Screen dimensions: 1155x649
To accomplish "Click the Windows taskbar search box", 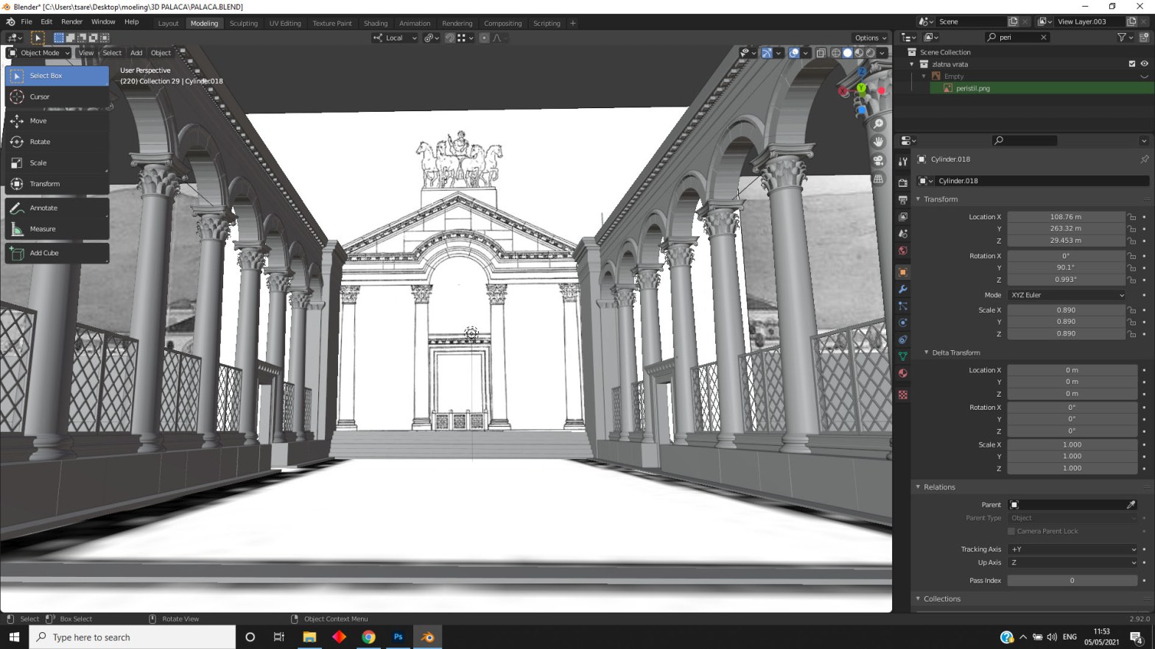I will tap(133, 637).
